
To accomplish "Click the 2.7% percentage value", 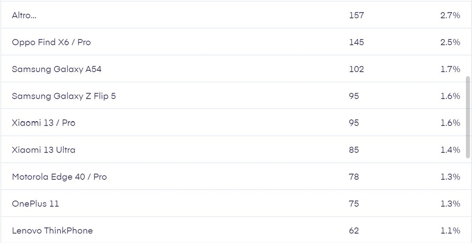I will click(x=450, y=16).
